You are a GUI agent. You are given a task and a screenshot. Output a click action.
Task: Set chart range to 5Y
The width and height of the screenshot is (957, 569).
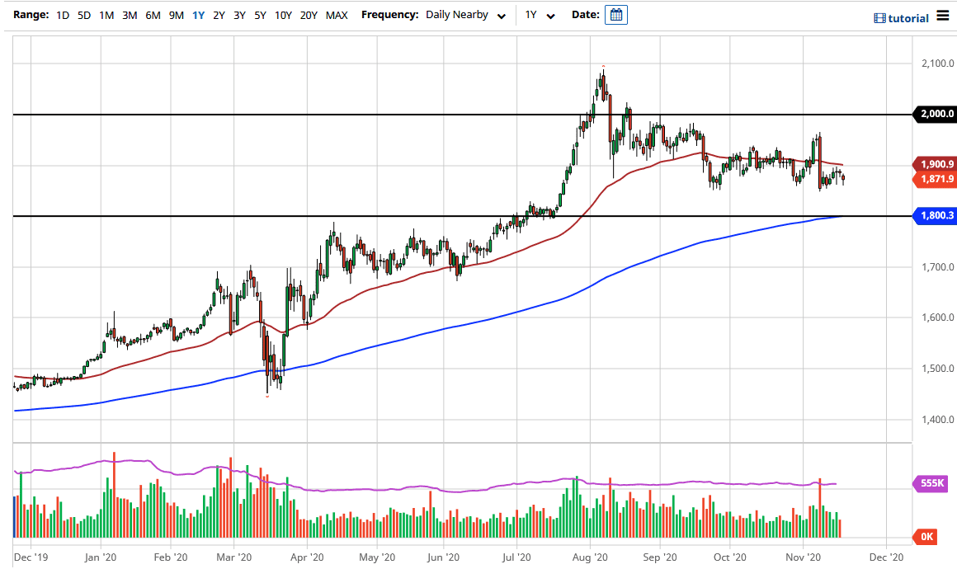click(x=260, y=15)
